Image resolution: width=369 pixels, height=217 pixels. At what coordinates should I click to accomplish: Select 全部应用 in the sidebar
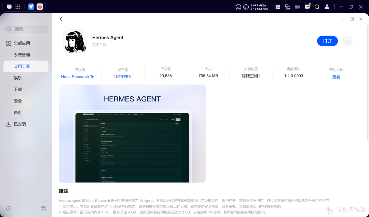click(26, 43)
